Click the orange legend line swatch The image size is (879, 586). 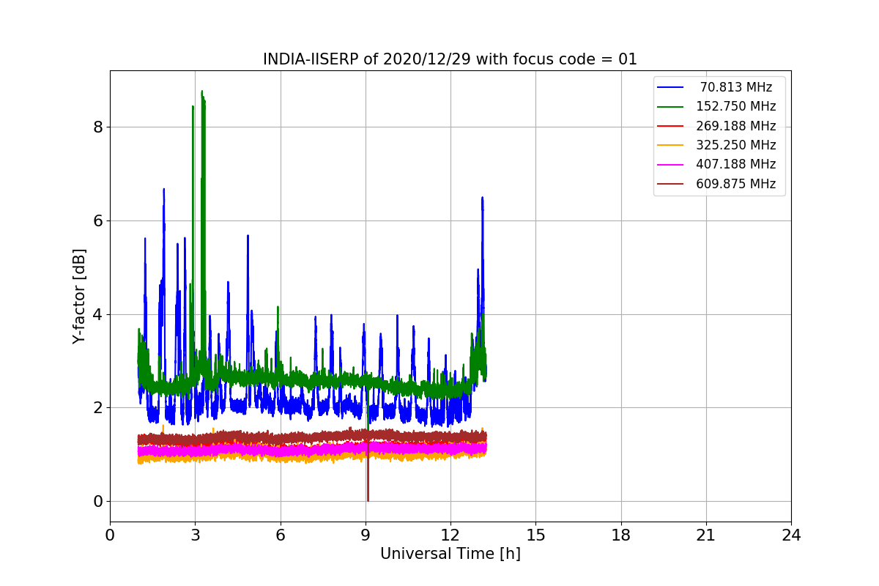(x=670, y=145)
